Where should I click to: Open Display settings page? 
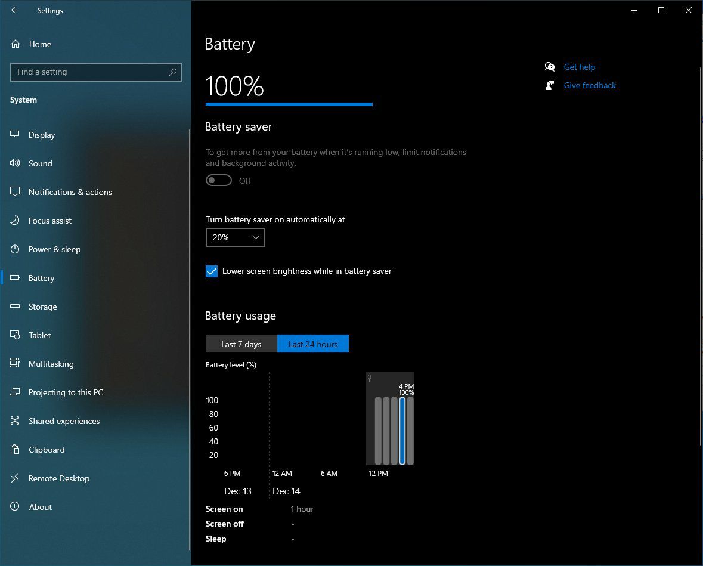[95, 135]
